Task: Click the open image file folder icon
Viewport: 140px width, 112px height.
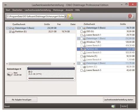Action: click(70, 16)
